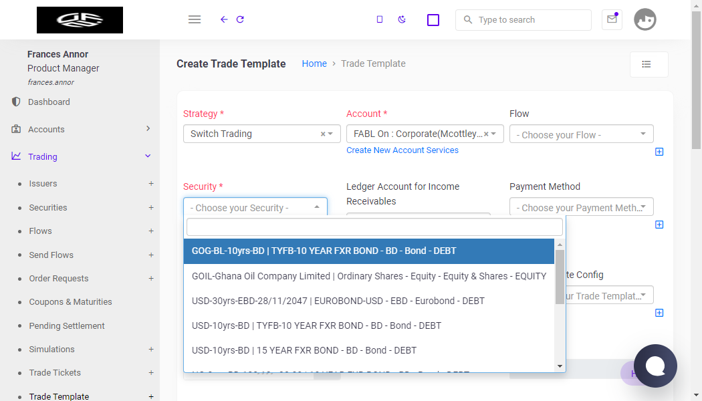
Task: Expand the Send Flows plus icon
Action: coord(151,255)
